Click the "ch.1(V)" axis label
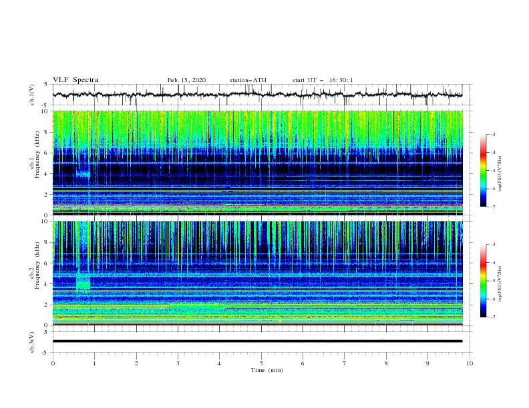Image resolution: width=529 pixels, height=408 pixels. tap(32, 95)
